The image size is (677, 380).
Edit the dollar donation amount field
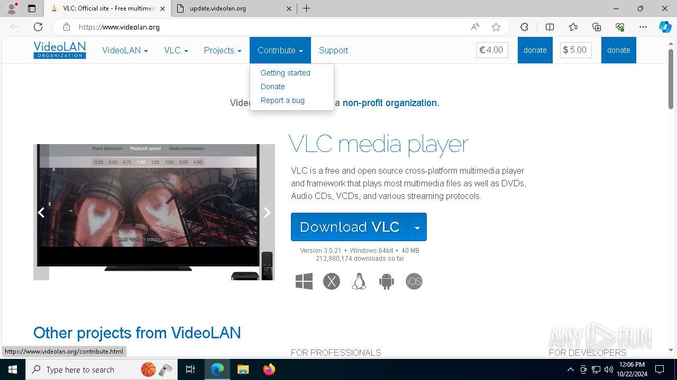tap(576, 50)
